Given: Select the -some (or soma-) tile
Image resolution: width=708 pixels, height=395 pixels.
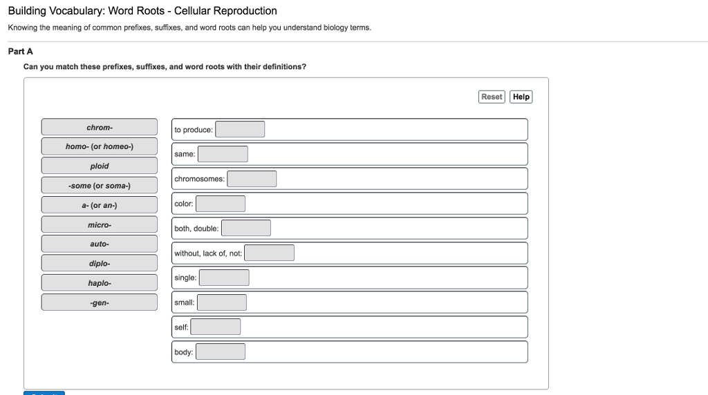Looking at the screenshot, I should coord(100,185).
